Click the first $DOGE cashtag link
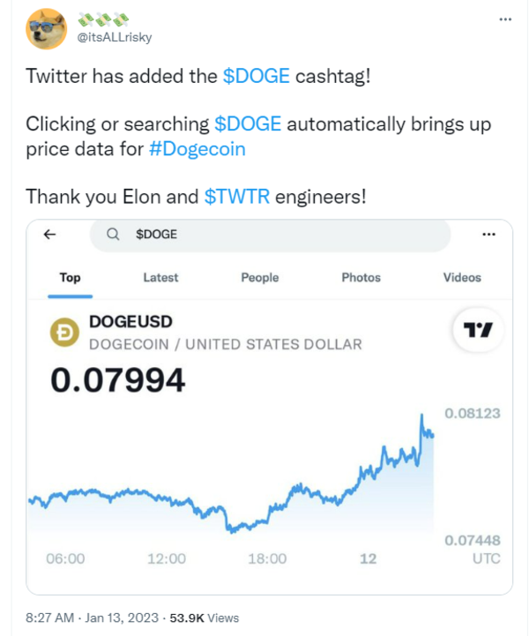The height and width of the screenshot is (636, 529). click(x=256, y=76)
